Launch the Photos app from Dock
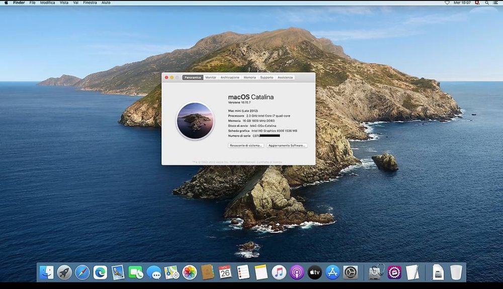 click(x=190, y=272)
